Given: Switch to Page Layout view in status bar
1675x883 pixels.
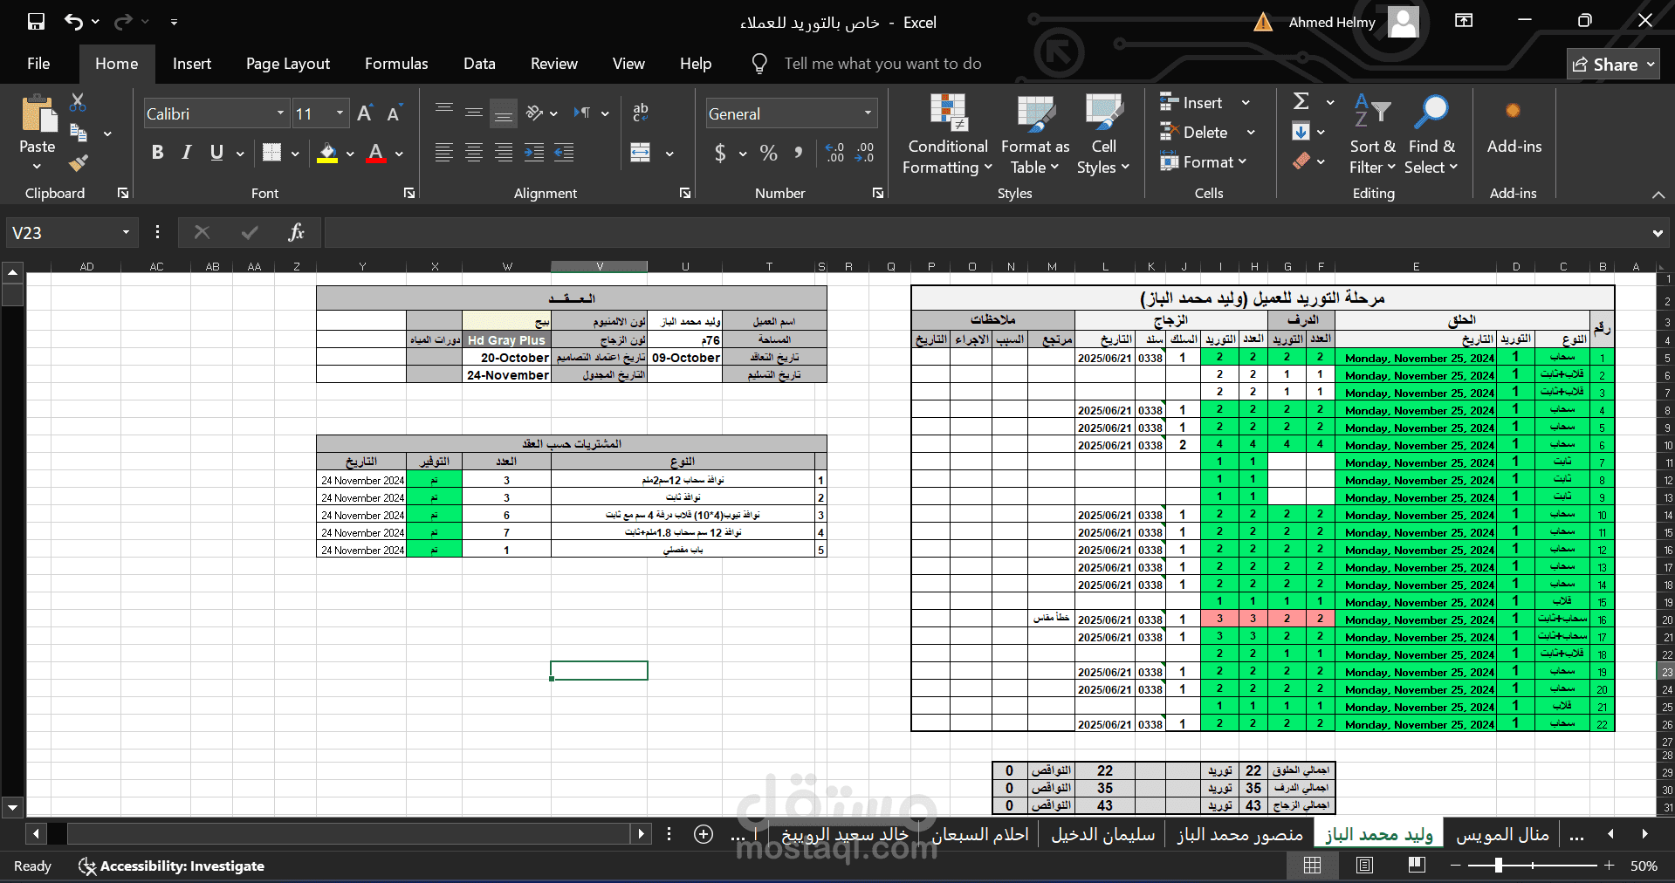Looking at the screenshot, I should pyautogui.click(x=1364, y=865).
